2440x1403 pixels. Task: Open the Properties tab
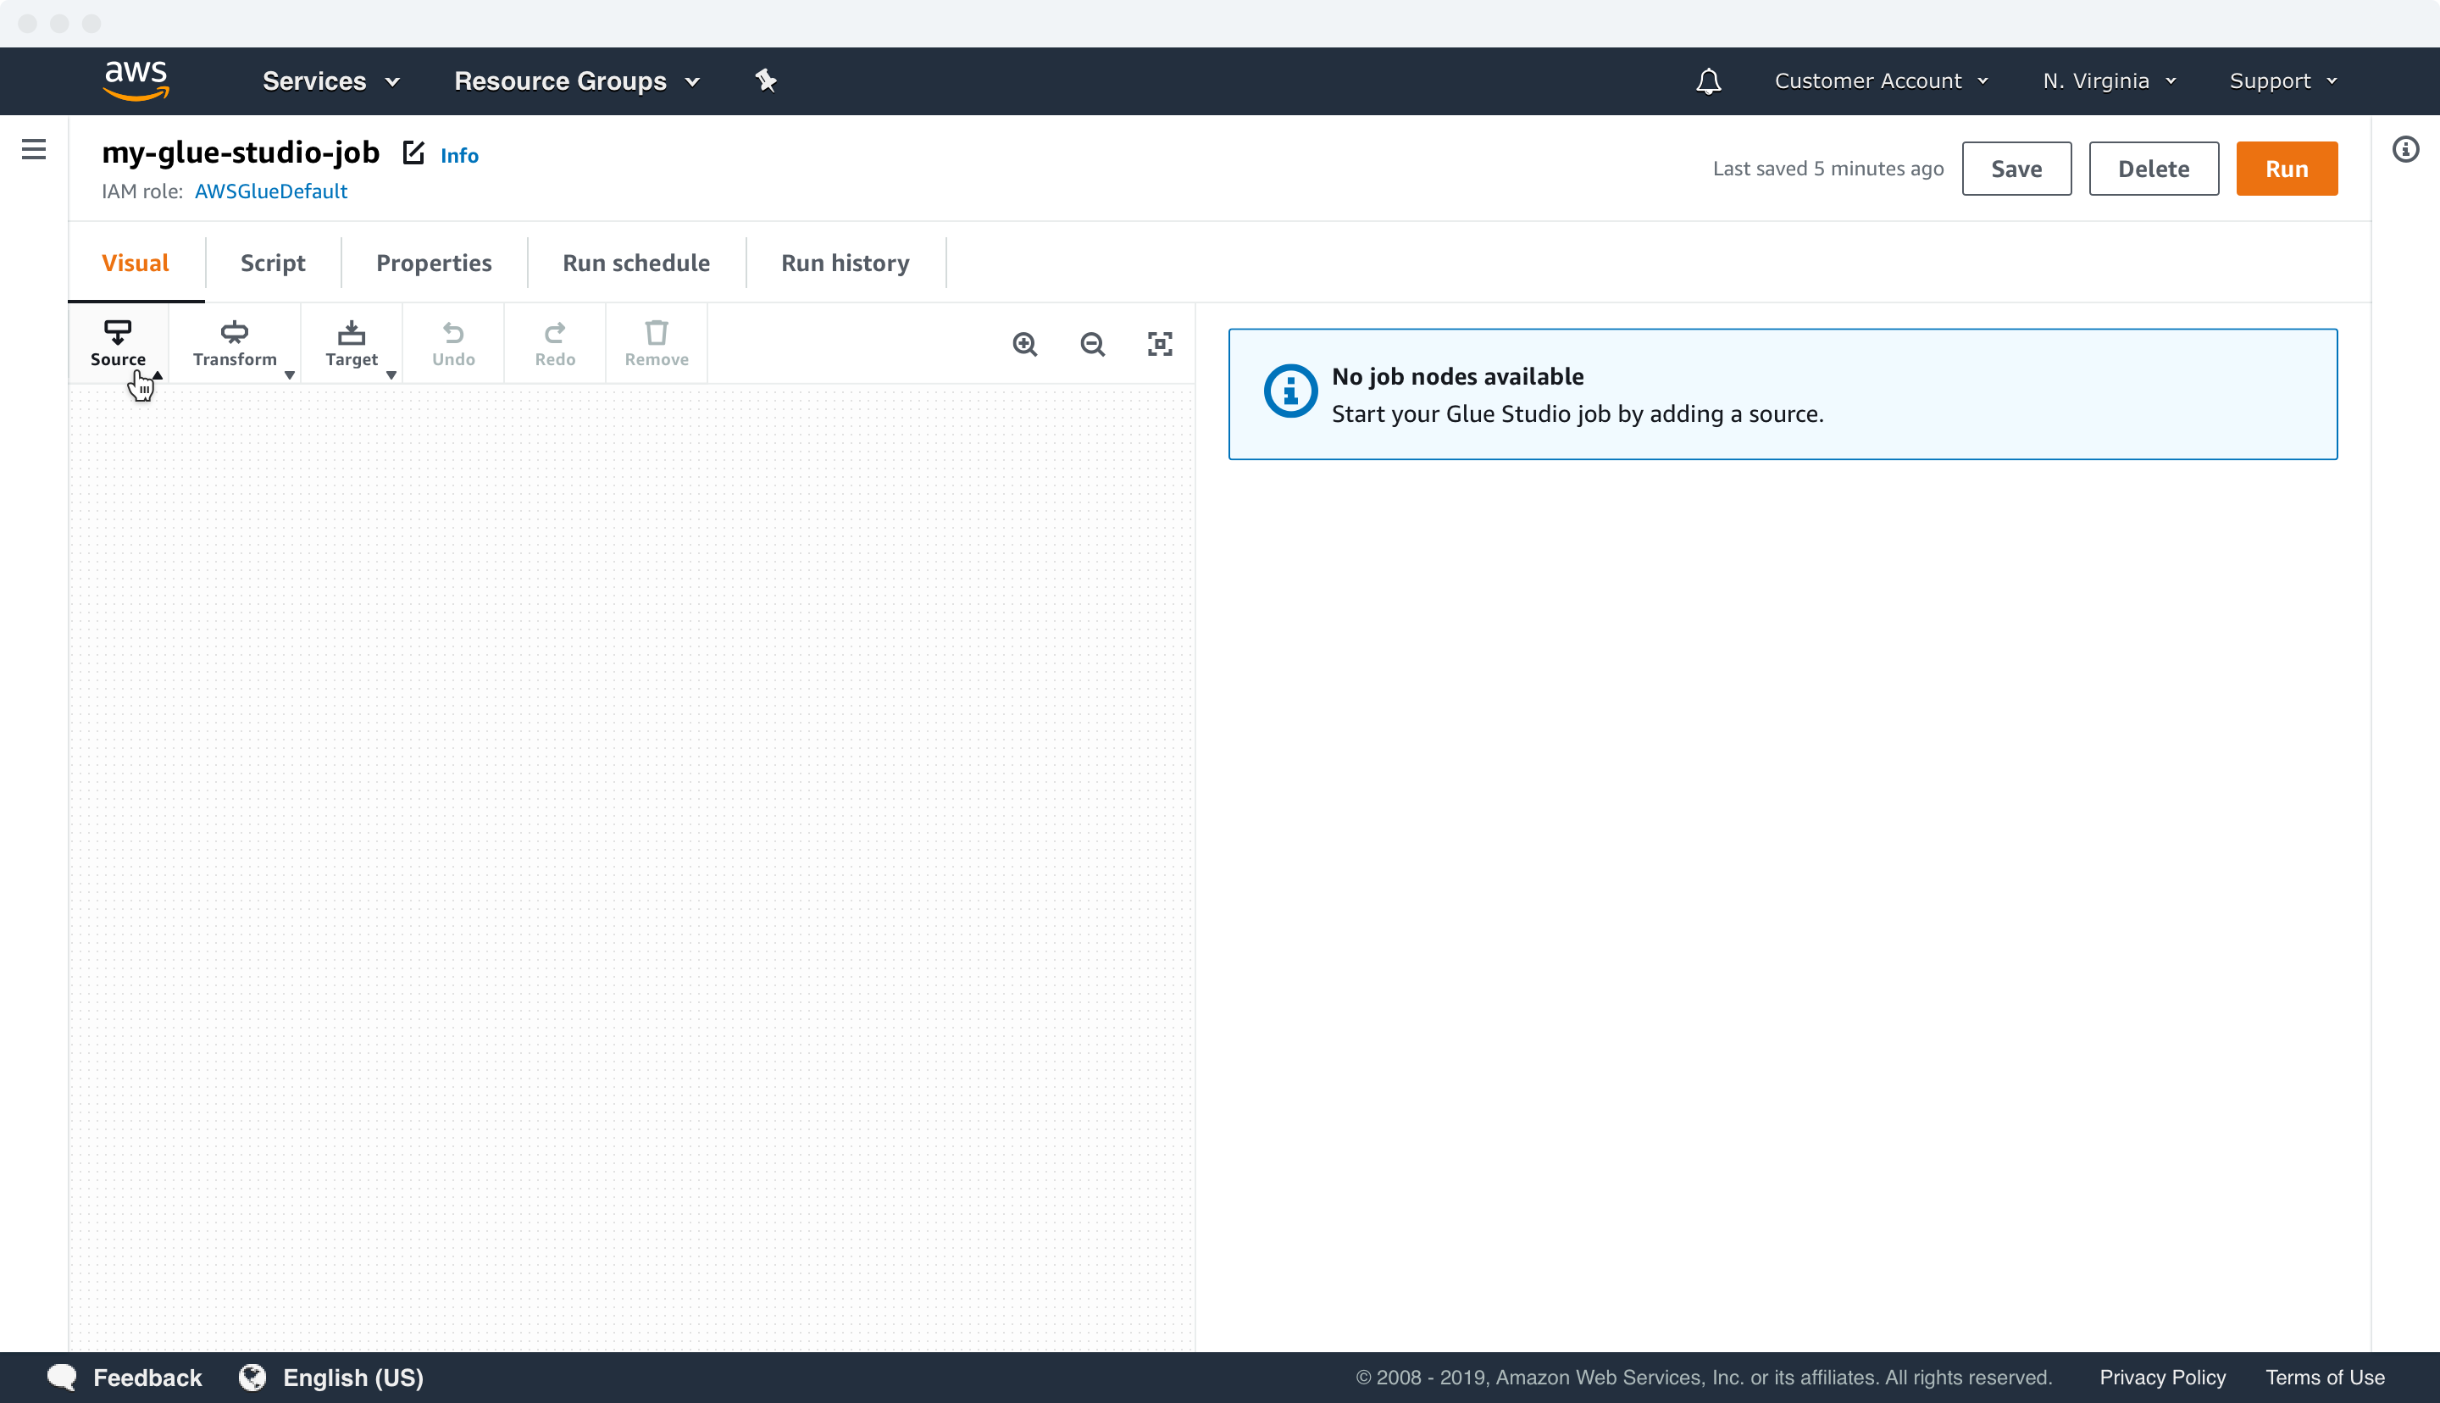(434, 263)
